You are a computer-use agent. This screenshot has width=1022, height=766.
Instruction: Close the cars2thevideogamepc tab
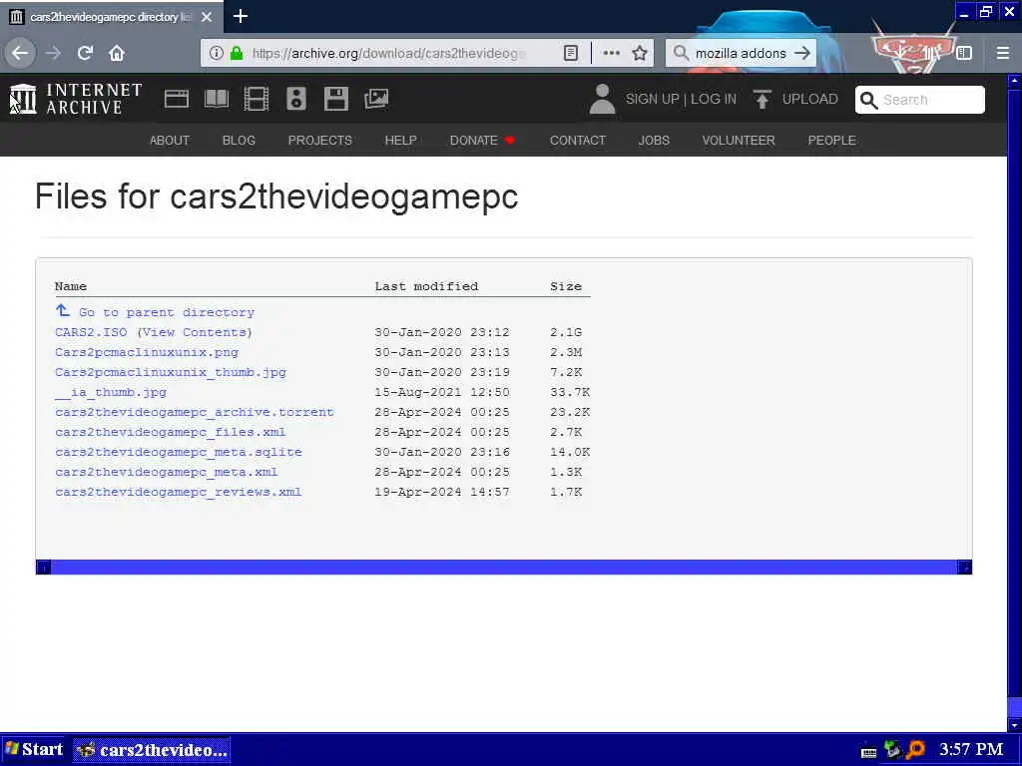click(x=207, y=17)
